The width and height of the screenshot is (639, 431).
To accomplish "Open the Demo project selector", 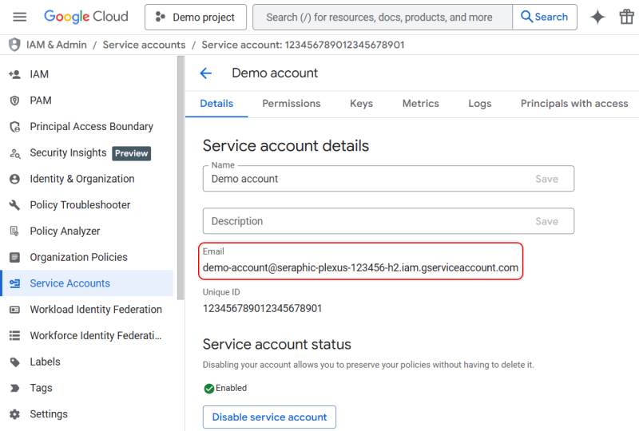I will pos(196,17).
